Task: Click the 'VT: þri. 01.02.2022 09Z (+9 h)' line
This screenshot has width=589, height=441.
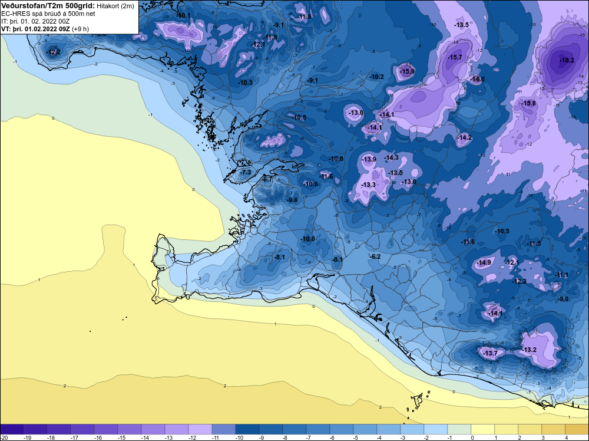Action: point(45,29)
